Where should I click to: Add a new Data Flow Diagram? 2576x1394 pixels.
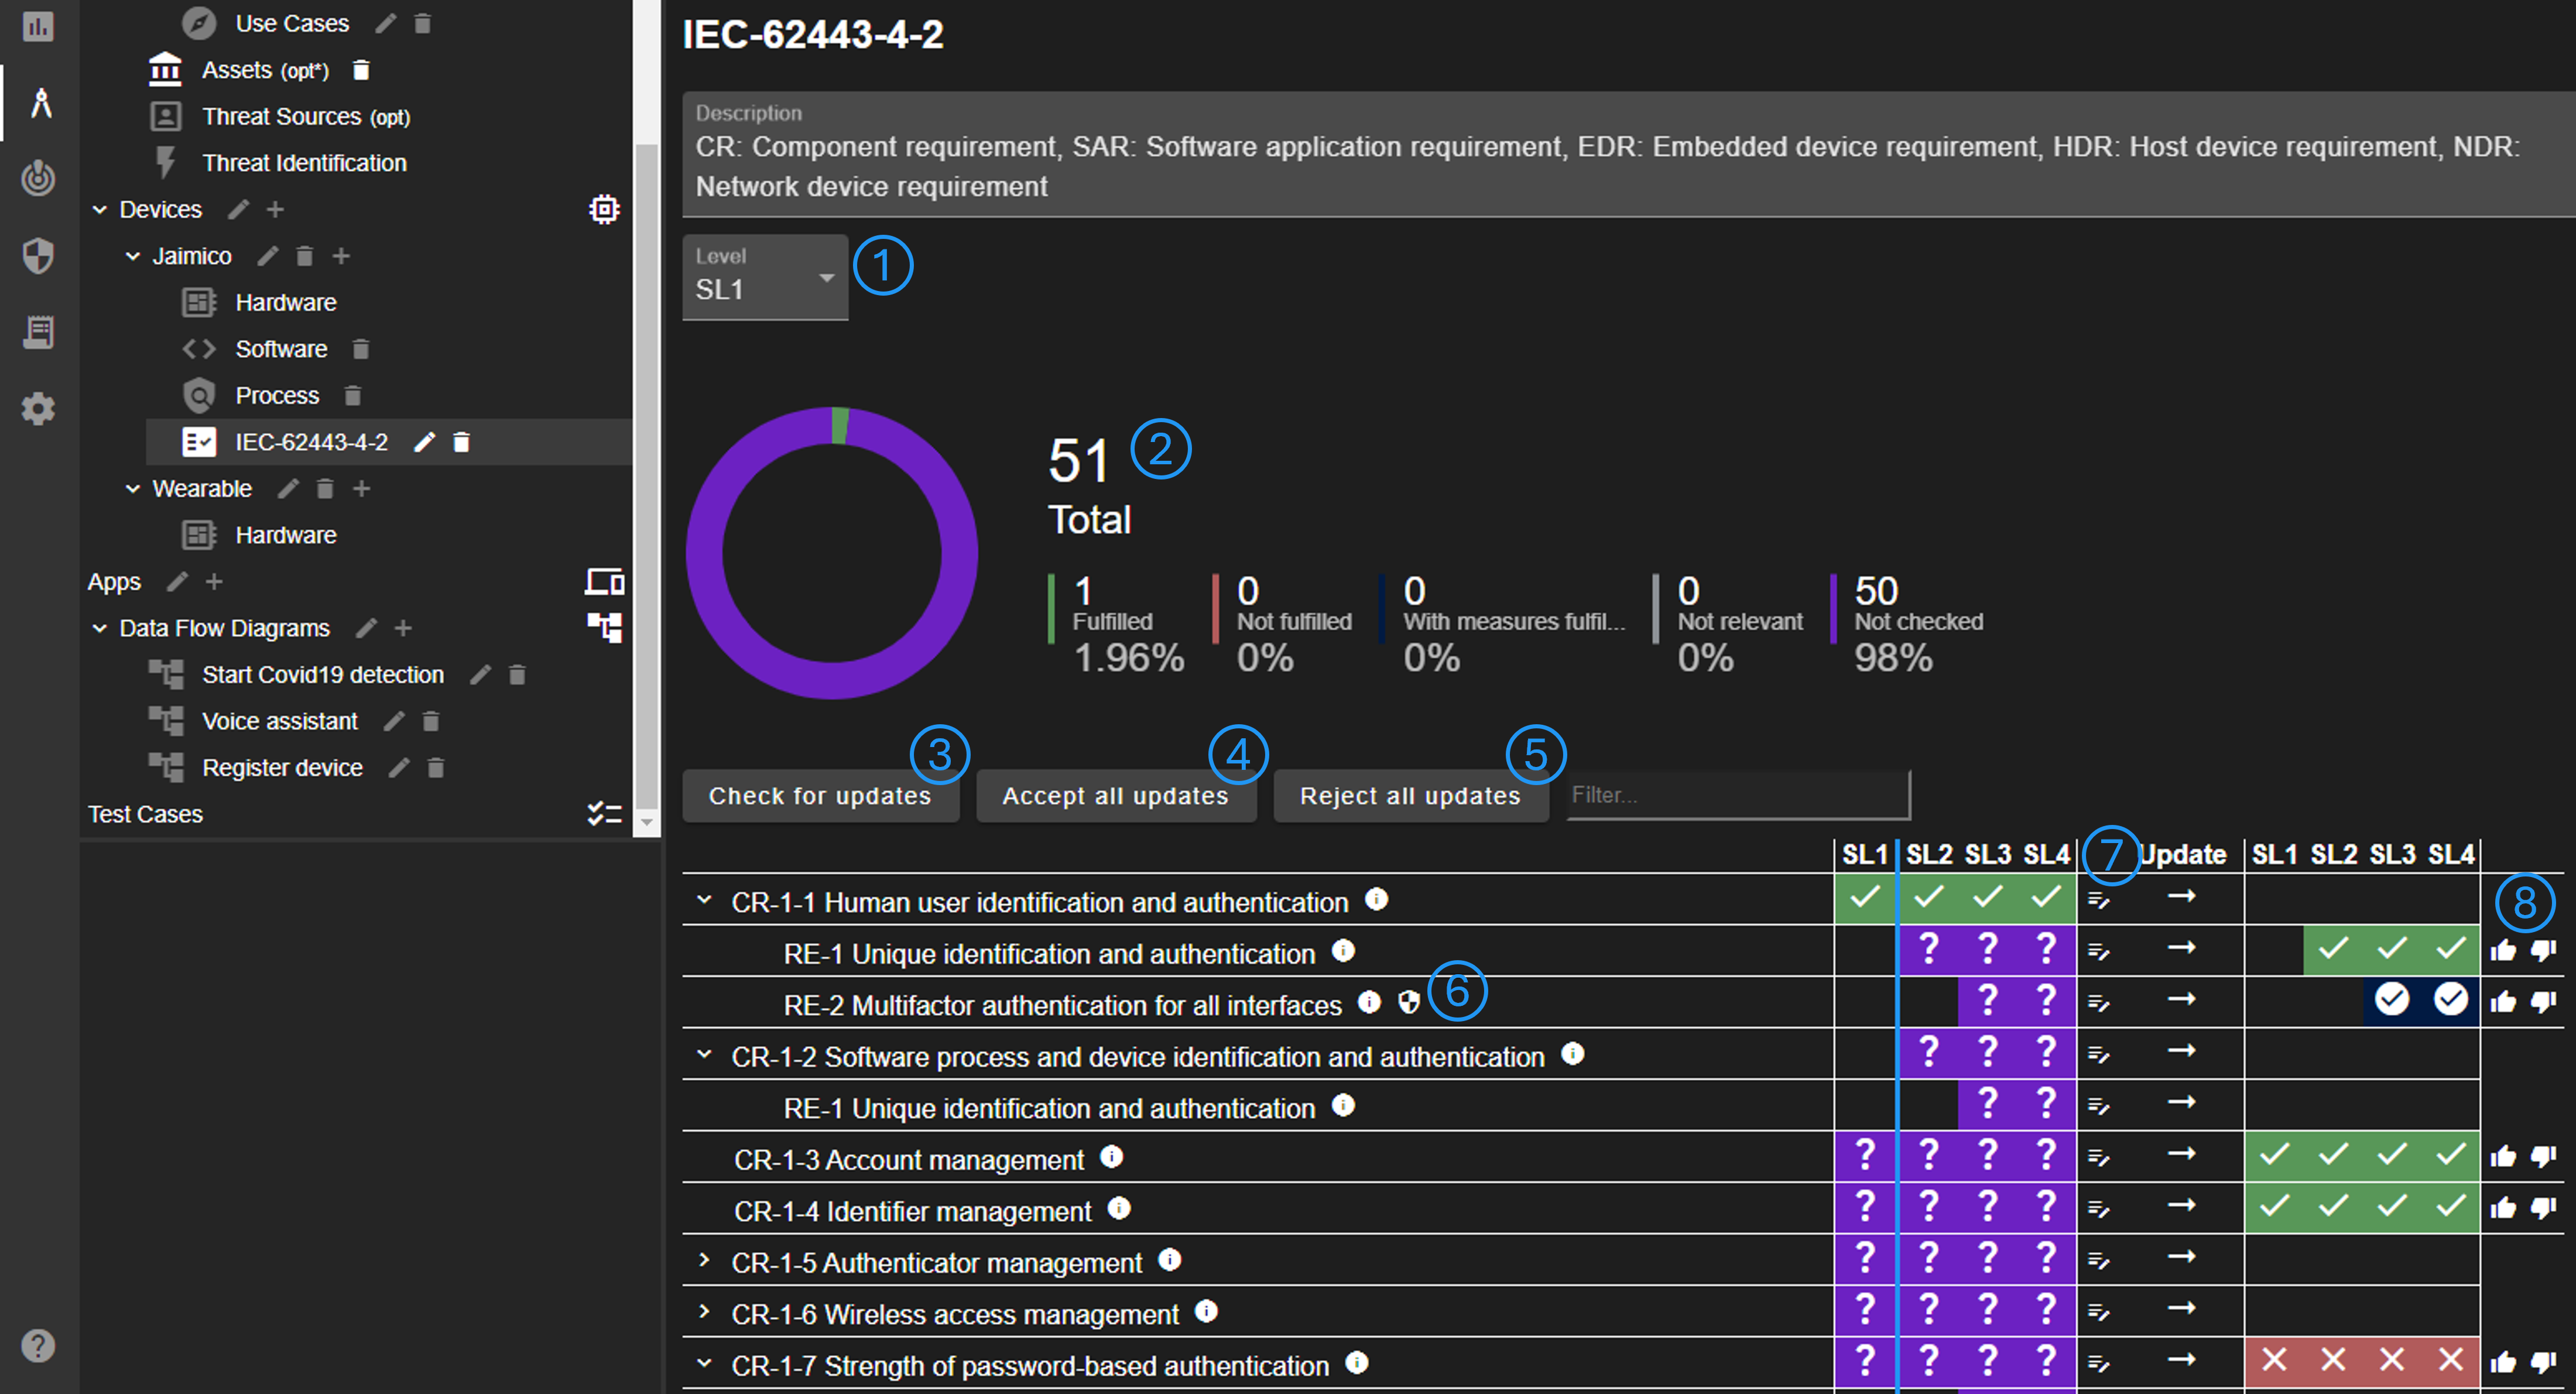point(403,628)
